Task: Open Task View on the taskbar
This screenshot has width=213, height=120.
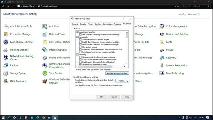Action: pos(20,118)
